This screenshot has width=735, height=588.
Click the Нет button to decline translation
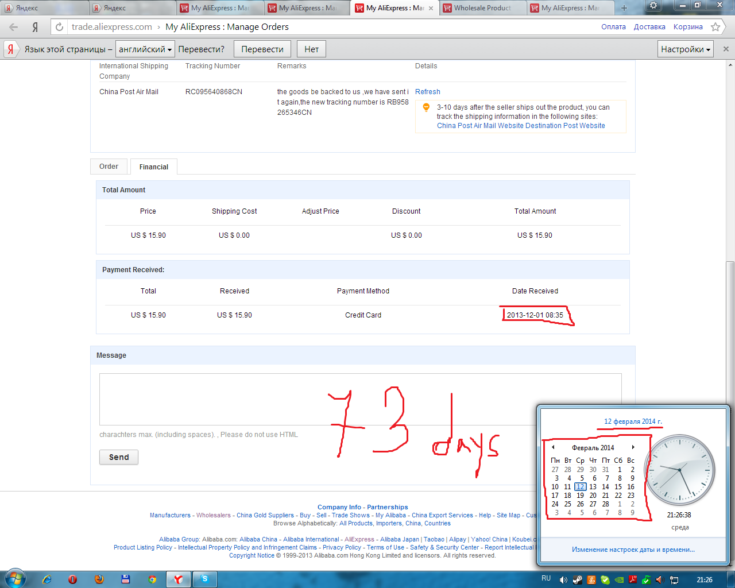tap(312, 49)
